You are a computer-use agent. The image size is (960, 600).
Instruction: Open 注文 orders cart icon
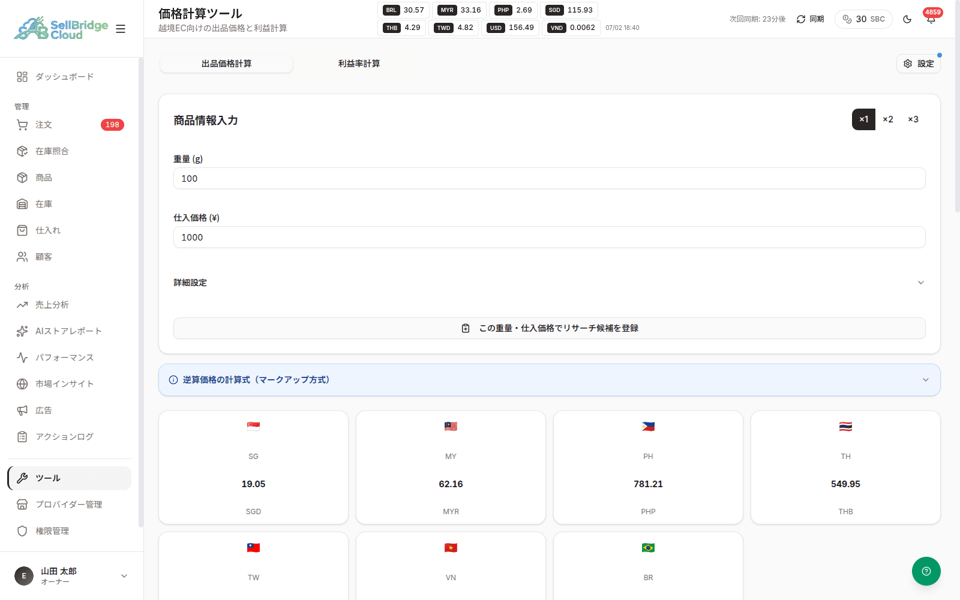coord(22,125)
